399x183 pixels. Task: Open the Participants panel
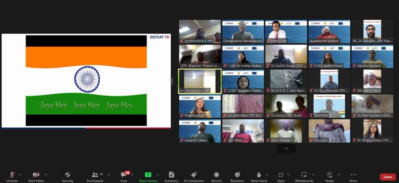point(95,176)
